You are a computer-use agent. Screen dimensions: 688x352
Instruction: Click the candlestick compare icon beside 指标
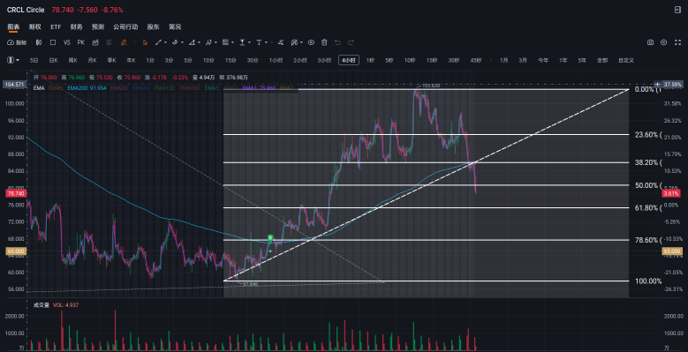tap(39, 42)
